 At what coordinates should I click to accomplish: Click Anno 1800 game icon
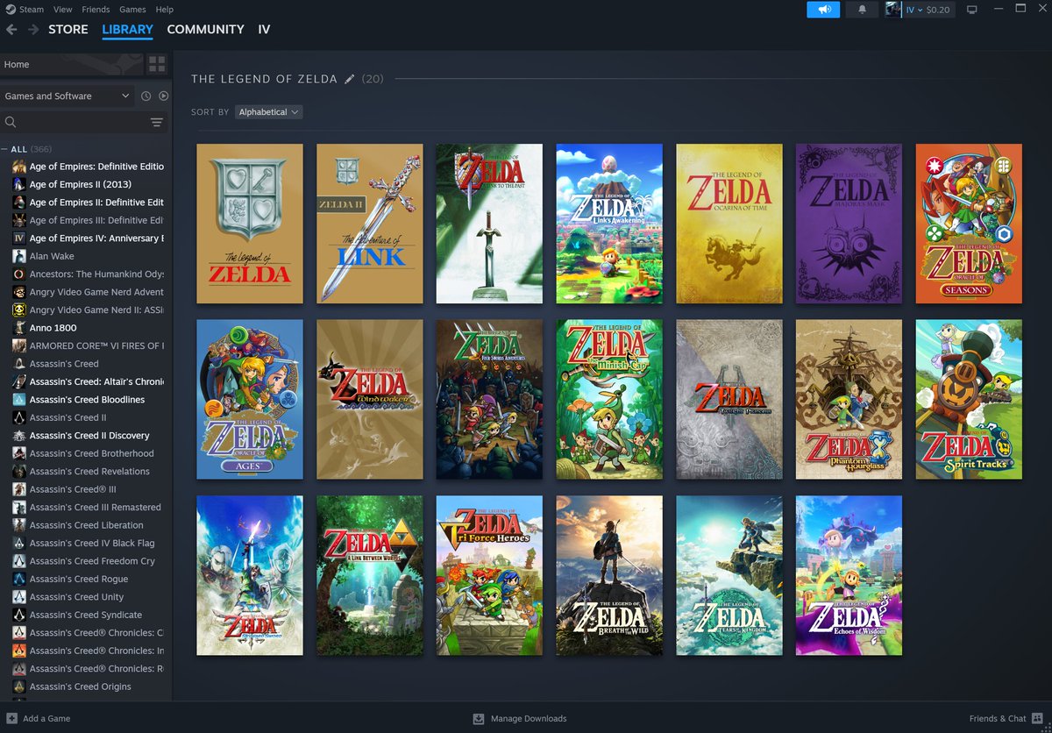click(19, 328)
